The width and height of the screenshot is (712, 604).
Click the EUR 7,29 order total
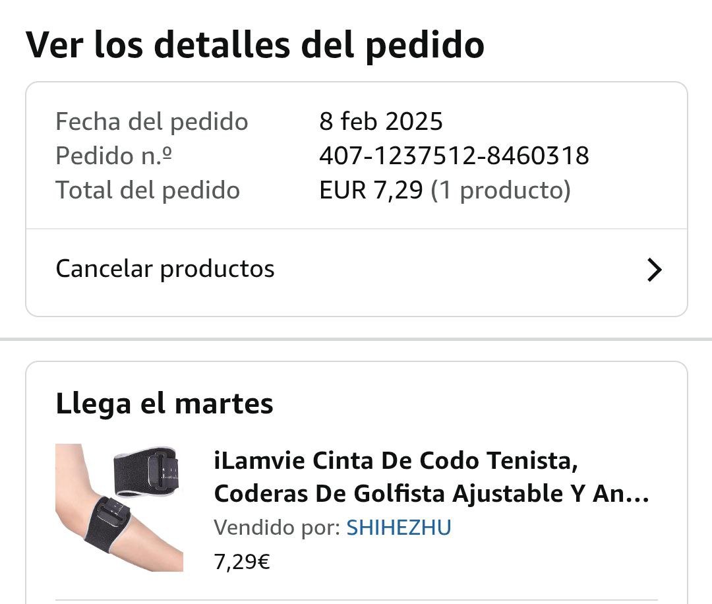(x=371, y=191)
